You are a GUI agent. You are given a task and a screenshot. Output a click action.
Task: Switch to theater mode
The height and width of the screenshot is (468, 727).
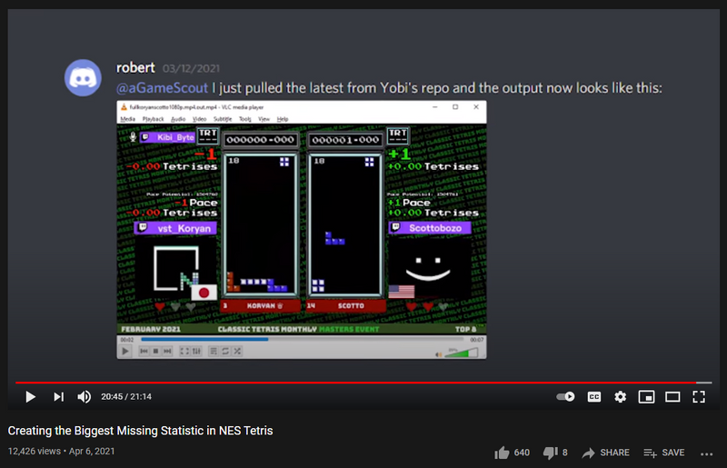point(672,396)
